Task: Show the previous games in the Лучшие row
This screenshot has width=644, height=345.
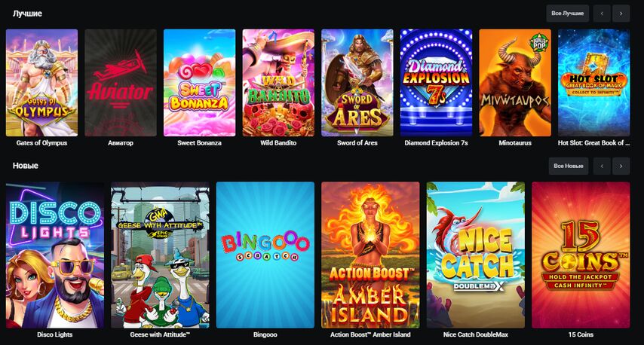Action: 602,14
